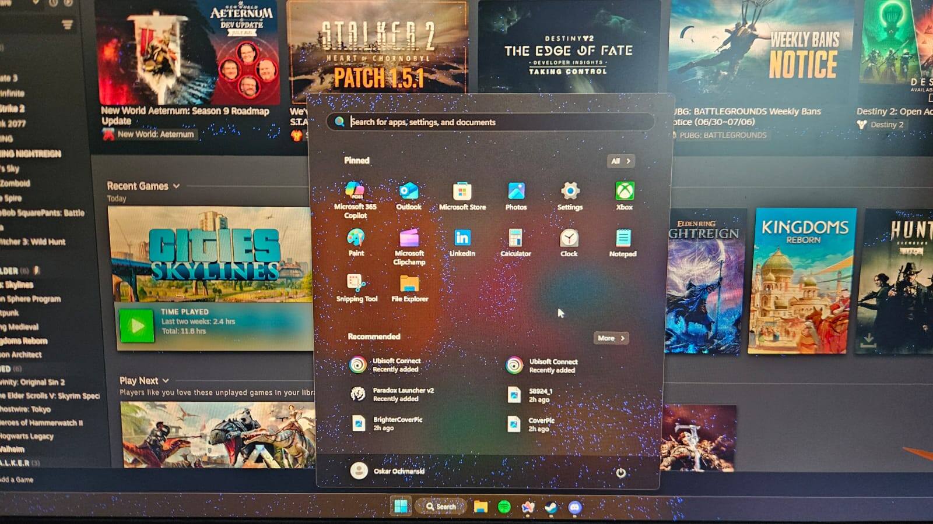Click Add a Game in Steam
Screen dimensions: 933x524
coord(17,480)
